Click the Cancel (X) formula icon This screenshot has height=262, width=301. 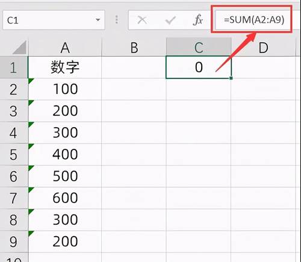click(x=142, y=20)
